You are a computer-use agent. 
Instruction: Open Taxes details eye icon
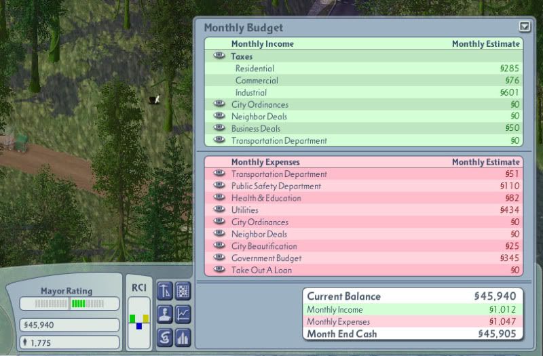coord(219,56)
